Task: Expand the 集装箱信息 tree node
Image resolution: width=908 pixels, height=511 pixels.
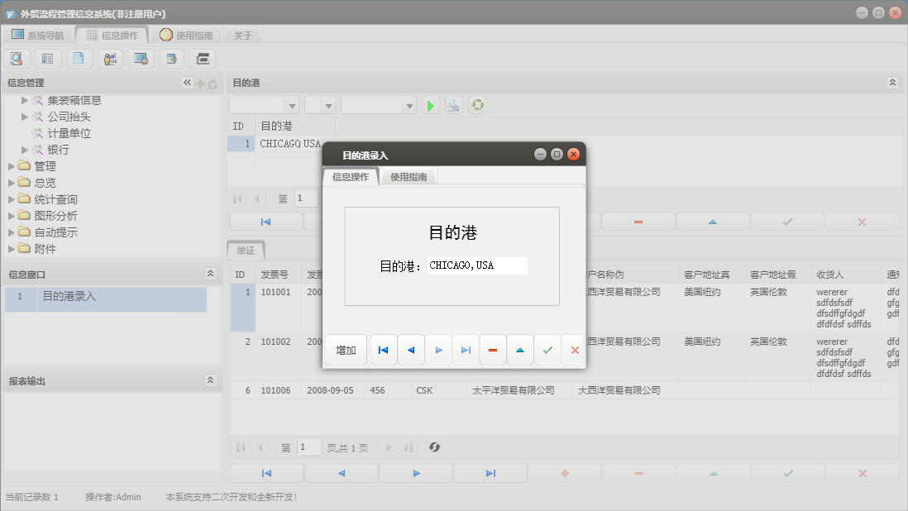Action: (25, 100)
